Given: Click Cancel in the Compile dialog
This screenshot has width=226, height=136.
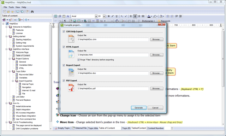Looking at the screenshot, I should [155, 108].
